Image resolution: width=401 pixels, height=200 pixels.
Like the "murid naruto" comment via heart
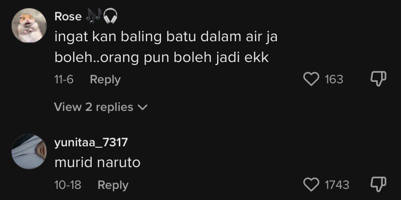click(x=311, y=185)
